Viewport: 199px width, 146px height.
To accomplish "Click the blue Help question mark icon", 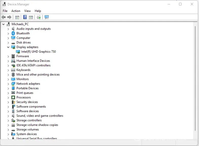I will (25, 17).
